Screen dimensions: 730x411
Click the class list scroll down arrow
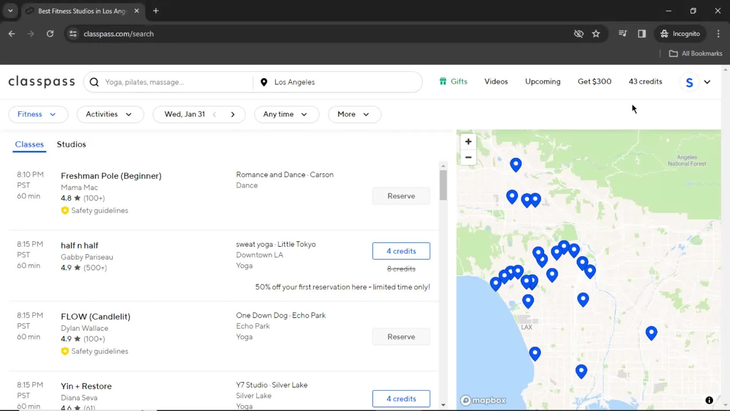(443, 405)
